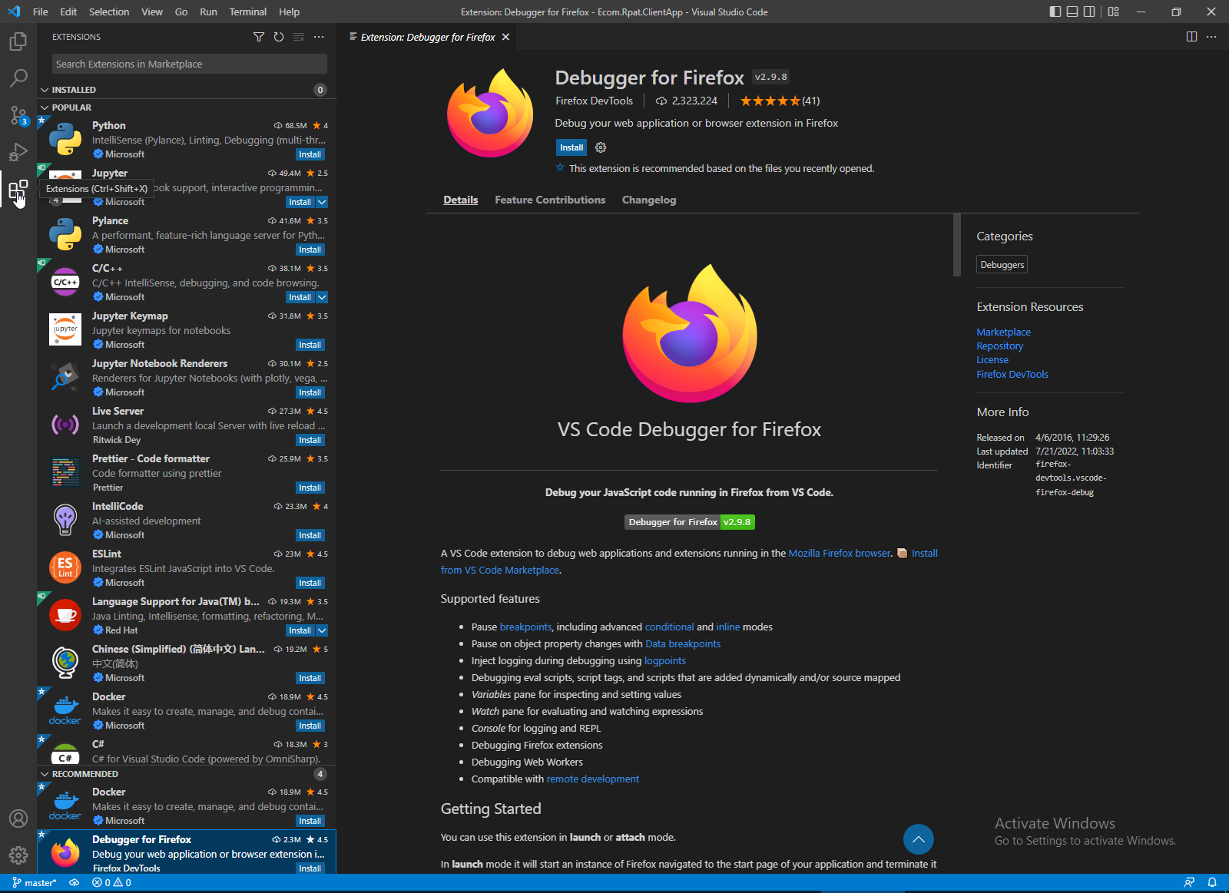Open C/C++ Install dropdown arrow
Viewport: 1229px width, 893px height.
tap(322, 297)
